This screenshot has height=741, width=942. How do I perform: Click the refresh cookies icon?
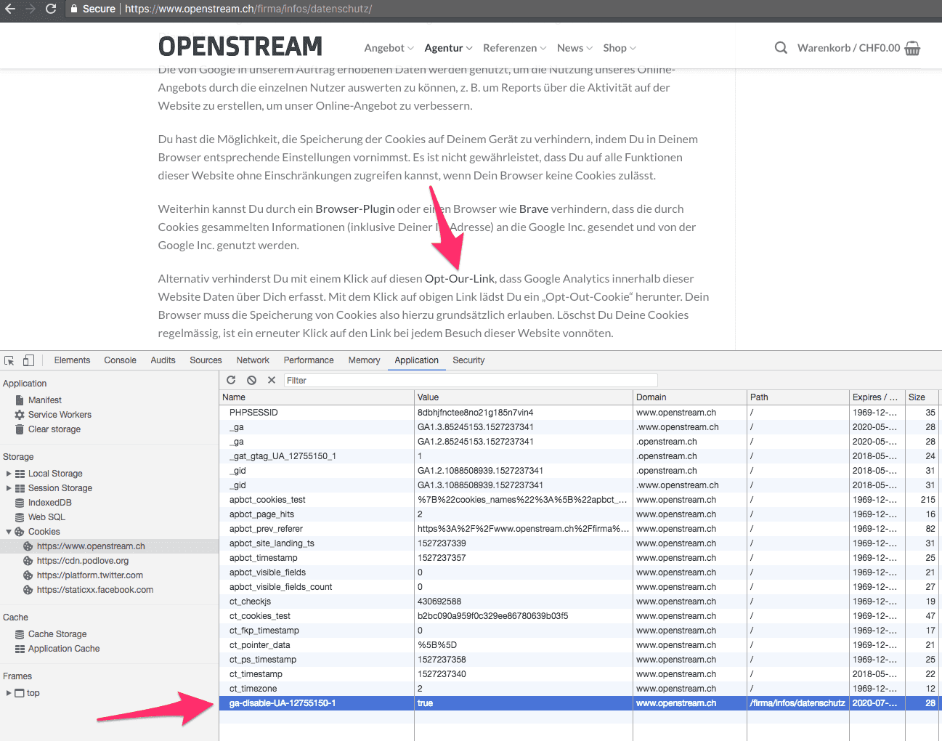[231, 380]
